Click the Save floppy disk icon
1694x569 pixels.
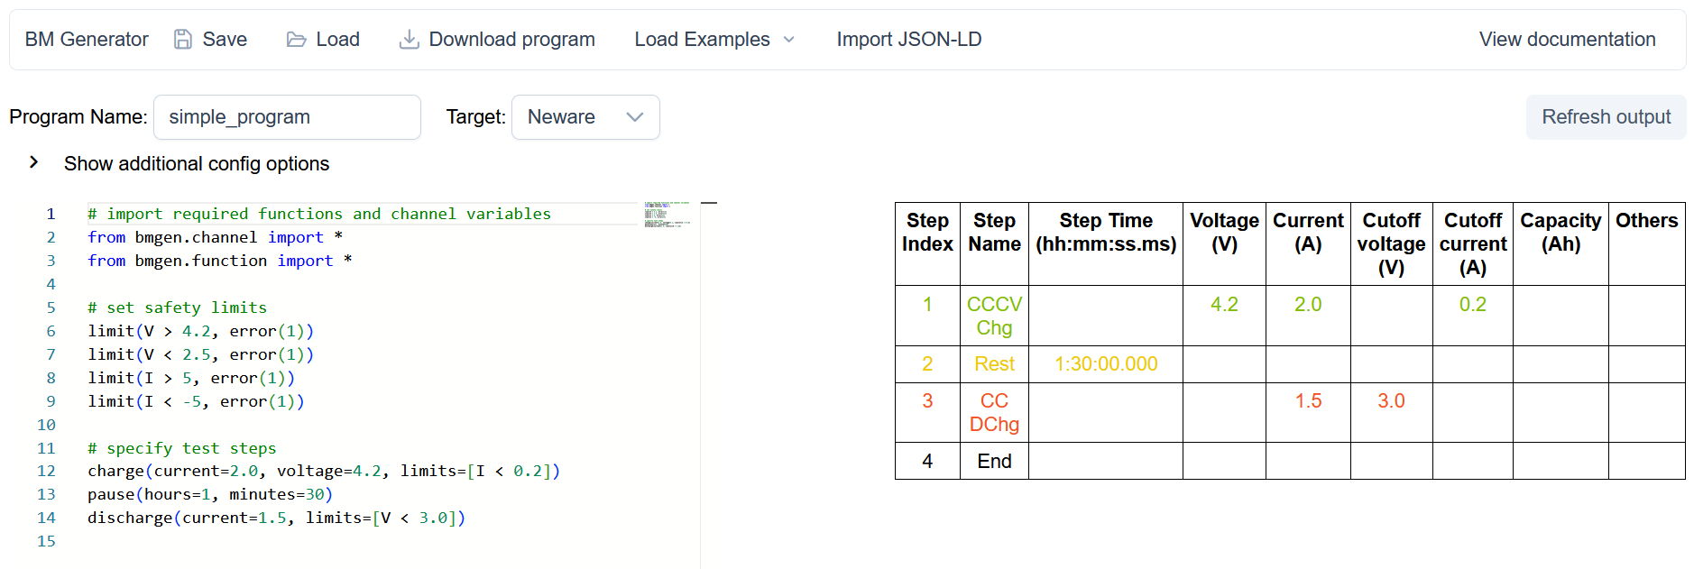pos(183,40)
